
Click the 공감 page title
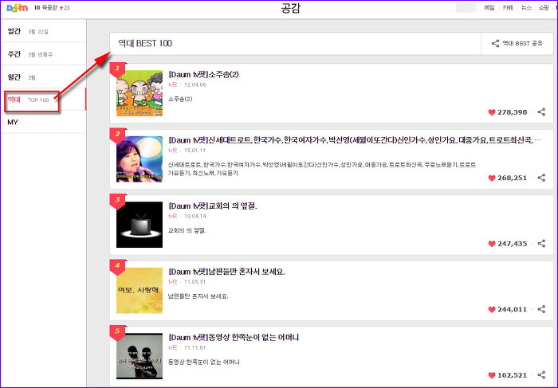[x=291, y=8]
